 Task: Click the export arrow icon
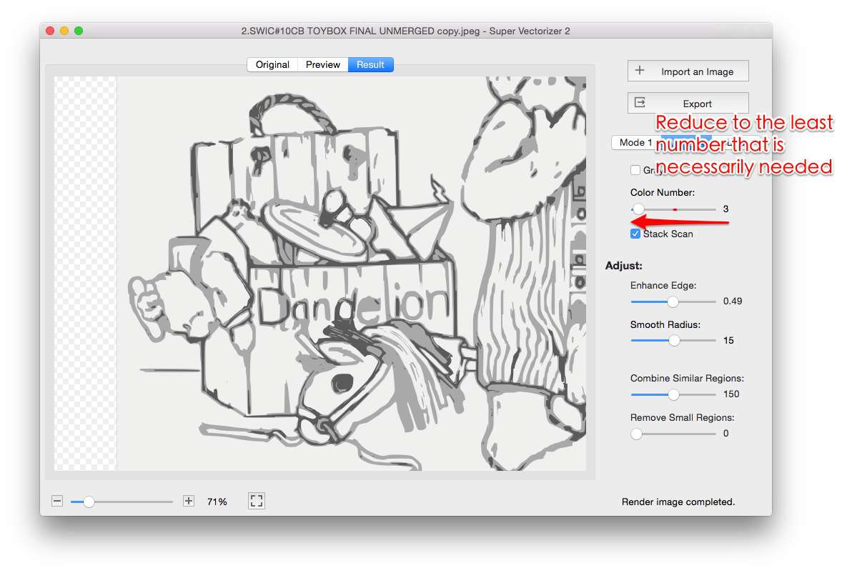(x=640, y=103)
